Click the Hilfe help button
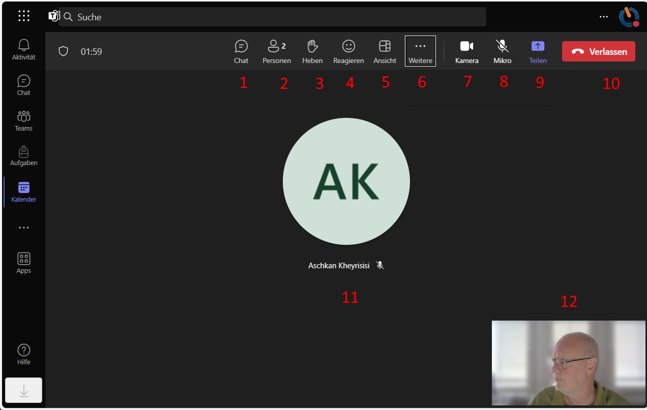The width and height of the screenshot is (647, 410). click(24, 354)
